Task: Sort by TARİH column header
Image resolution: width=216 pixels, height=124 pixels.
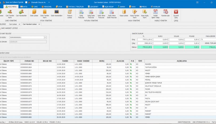Action: point(65,61)
